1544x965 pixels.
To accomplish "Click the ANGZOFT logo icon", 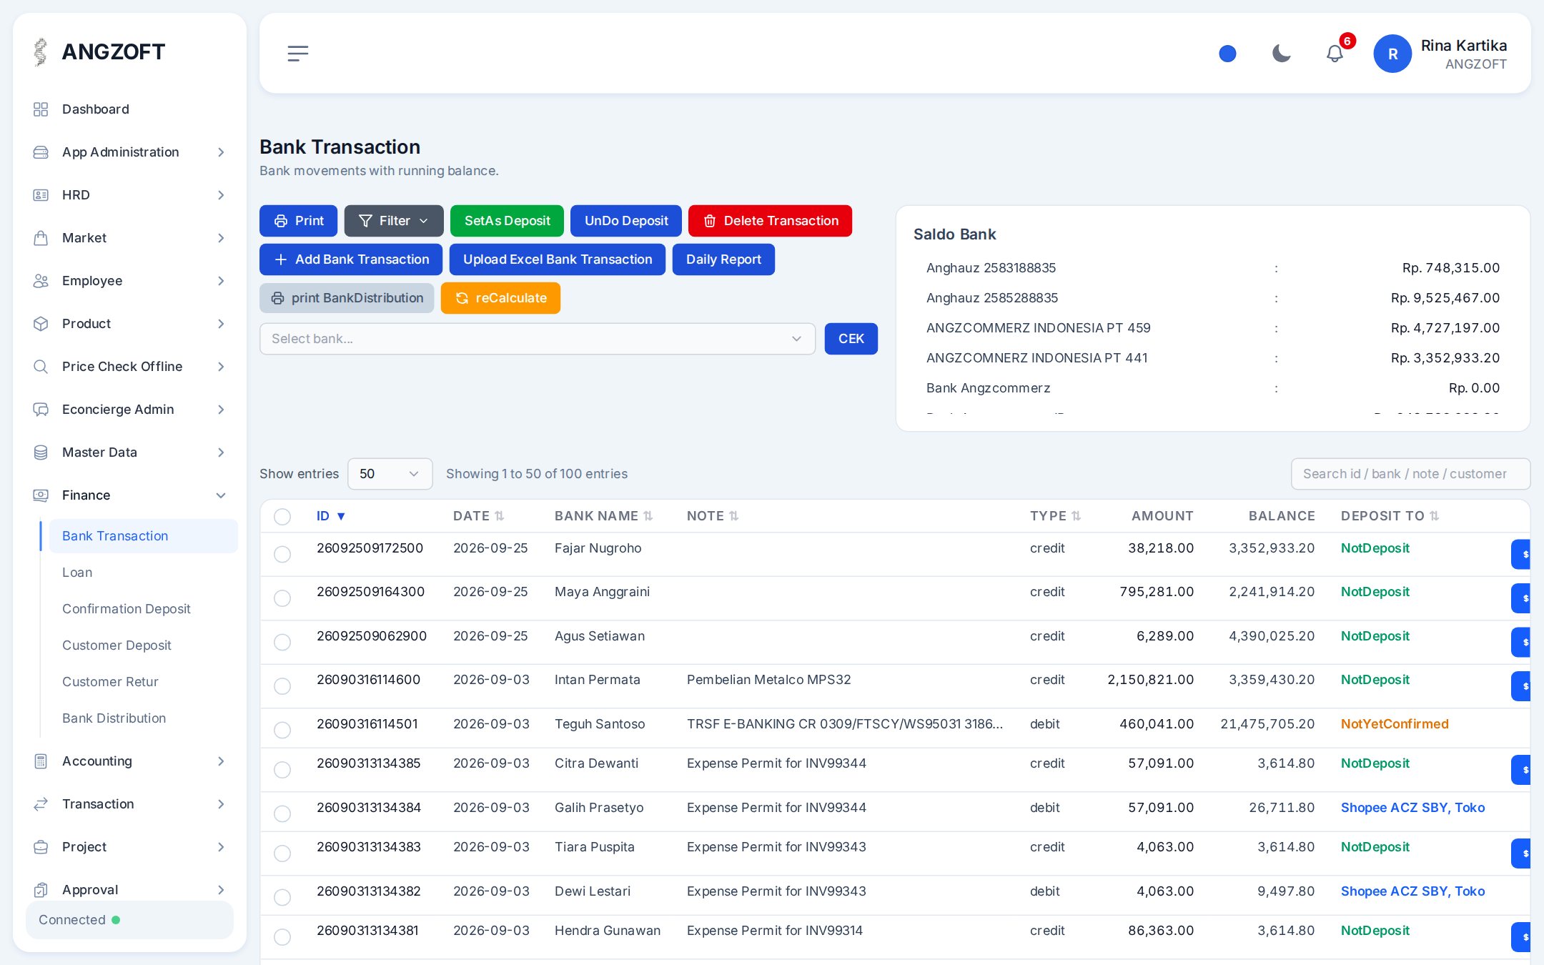I will tap(41, 51).
